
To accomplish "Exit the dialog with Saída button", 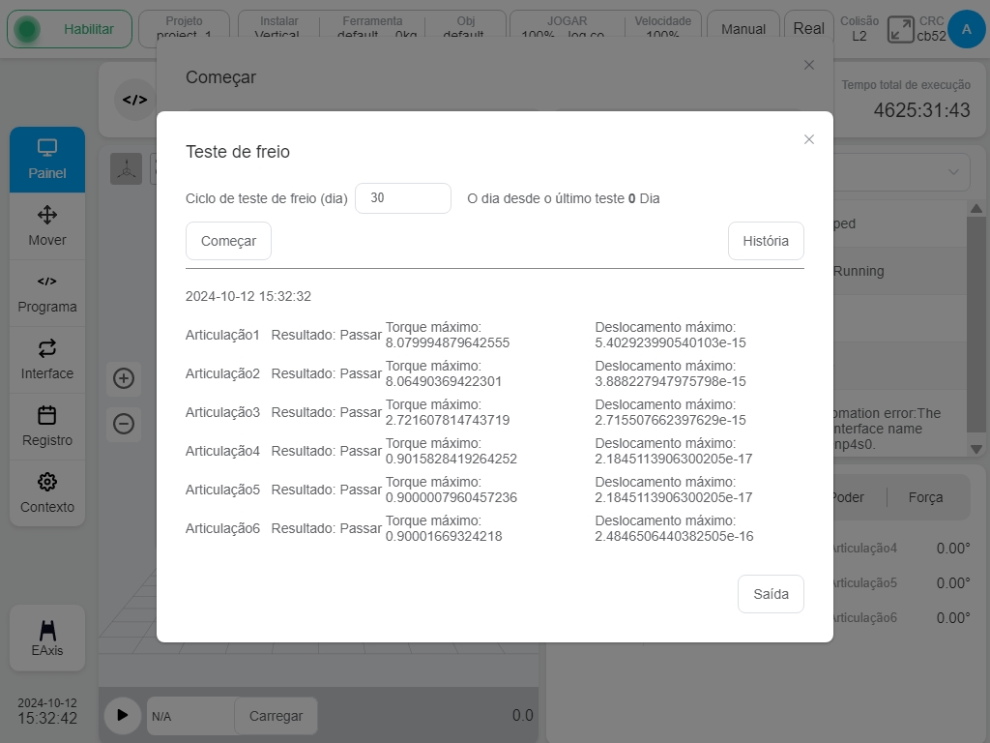I will [x=771, y=594].
